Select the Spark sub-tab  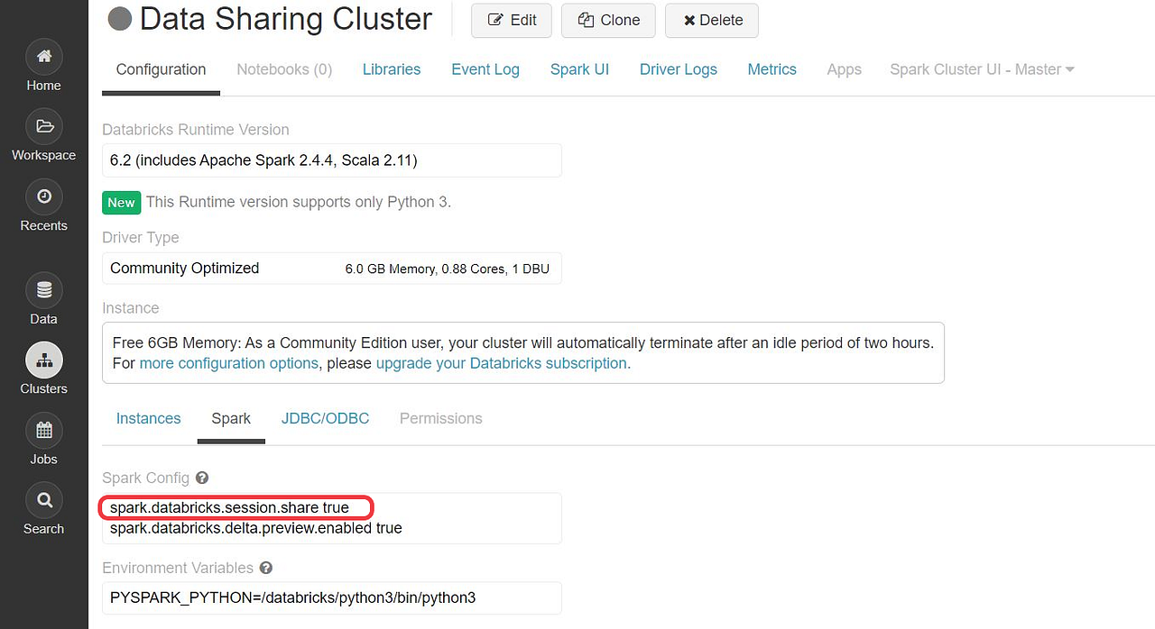(231, 418)
